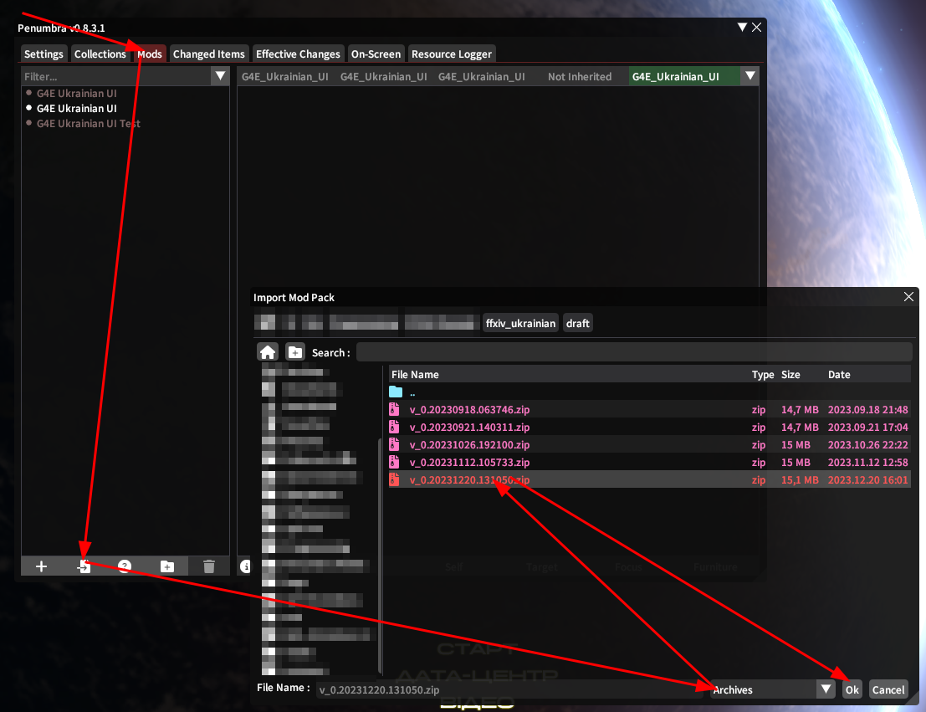The height and width of the screenshot is (712, 926).
Task: Go to home directory in file dialog
Action: (268, 353)
